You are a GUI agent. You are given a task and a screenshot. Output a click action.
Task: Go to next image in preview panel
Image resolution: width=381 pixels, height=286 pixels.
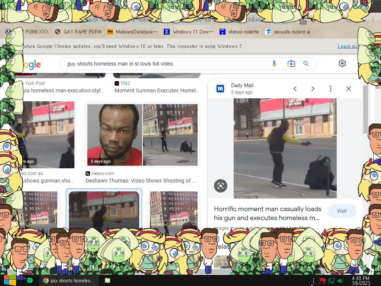tap(313, 89)
